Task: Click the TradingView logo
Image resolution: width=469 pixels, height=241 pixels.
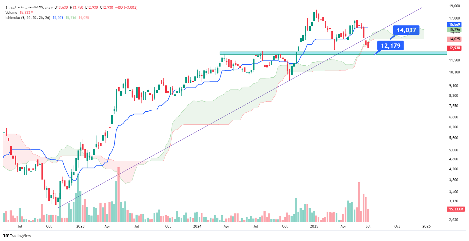Action: pos(17,236)
